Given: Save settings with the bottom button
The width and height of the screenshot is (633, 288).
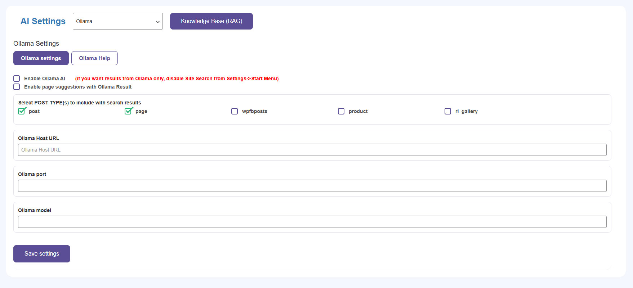Looking at the screenshot, I should [x=42, y=254].
